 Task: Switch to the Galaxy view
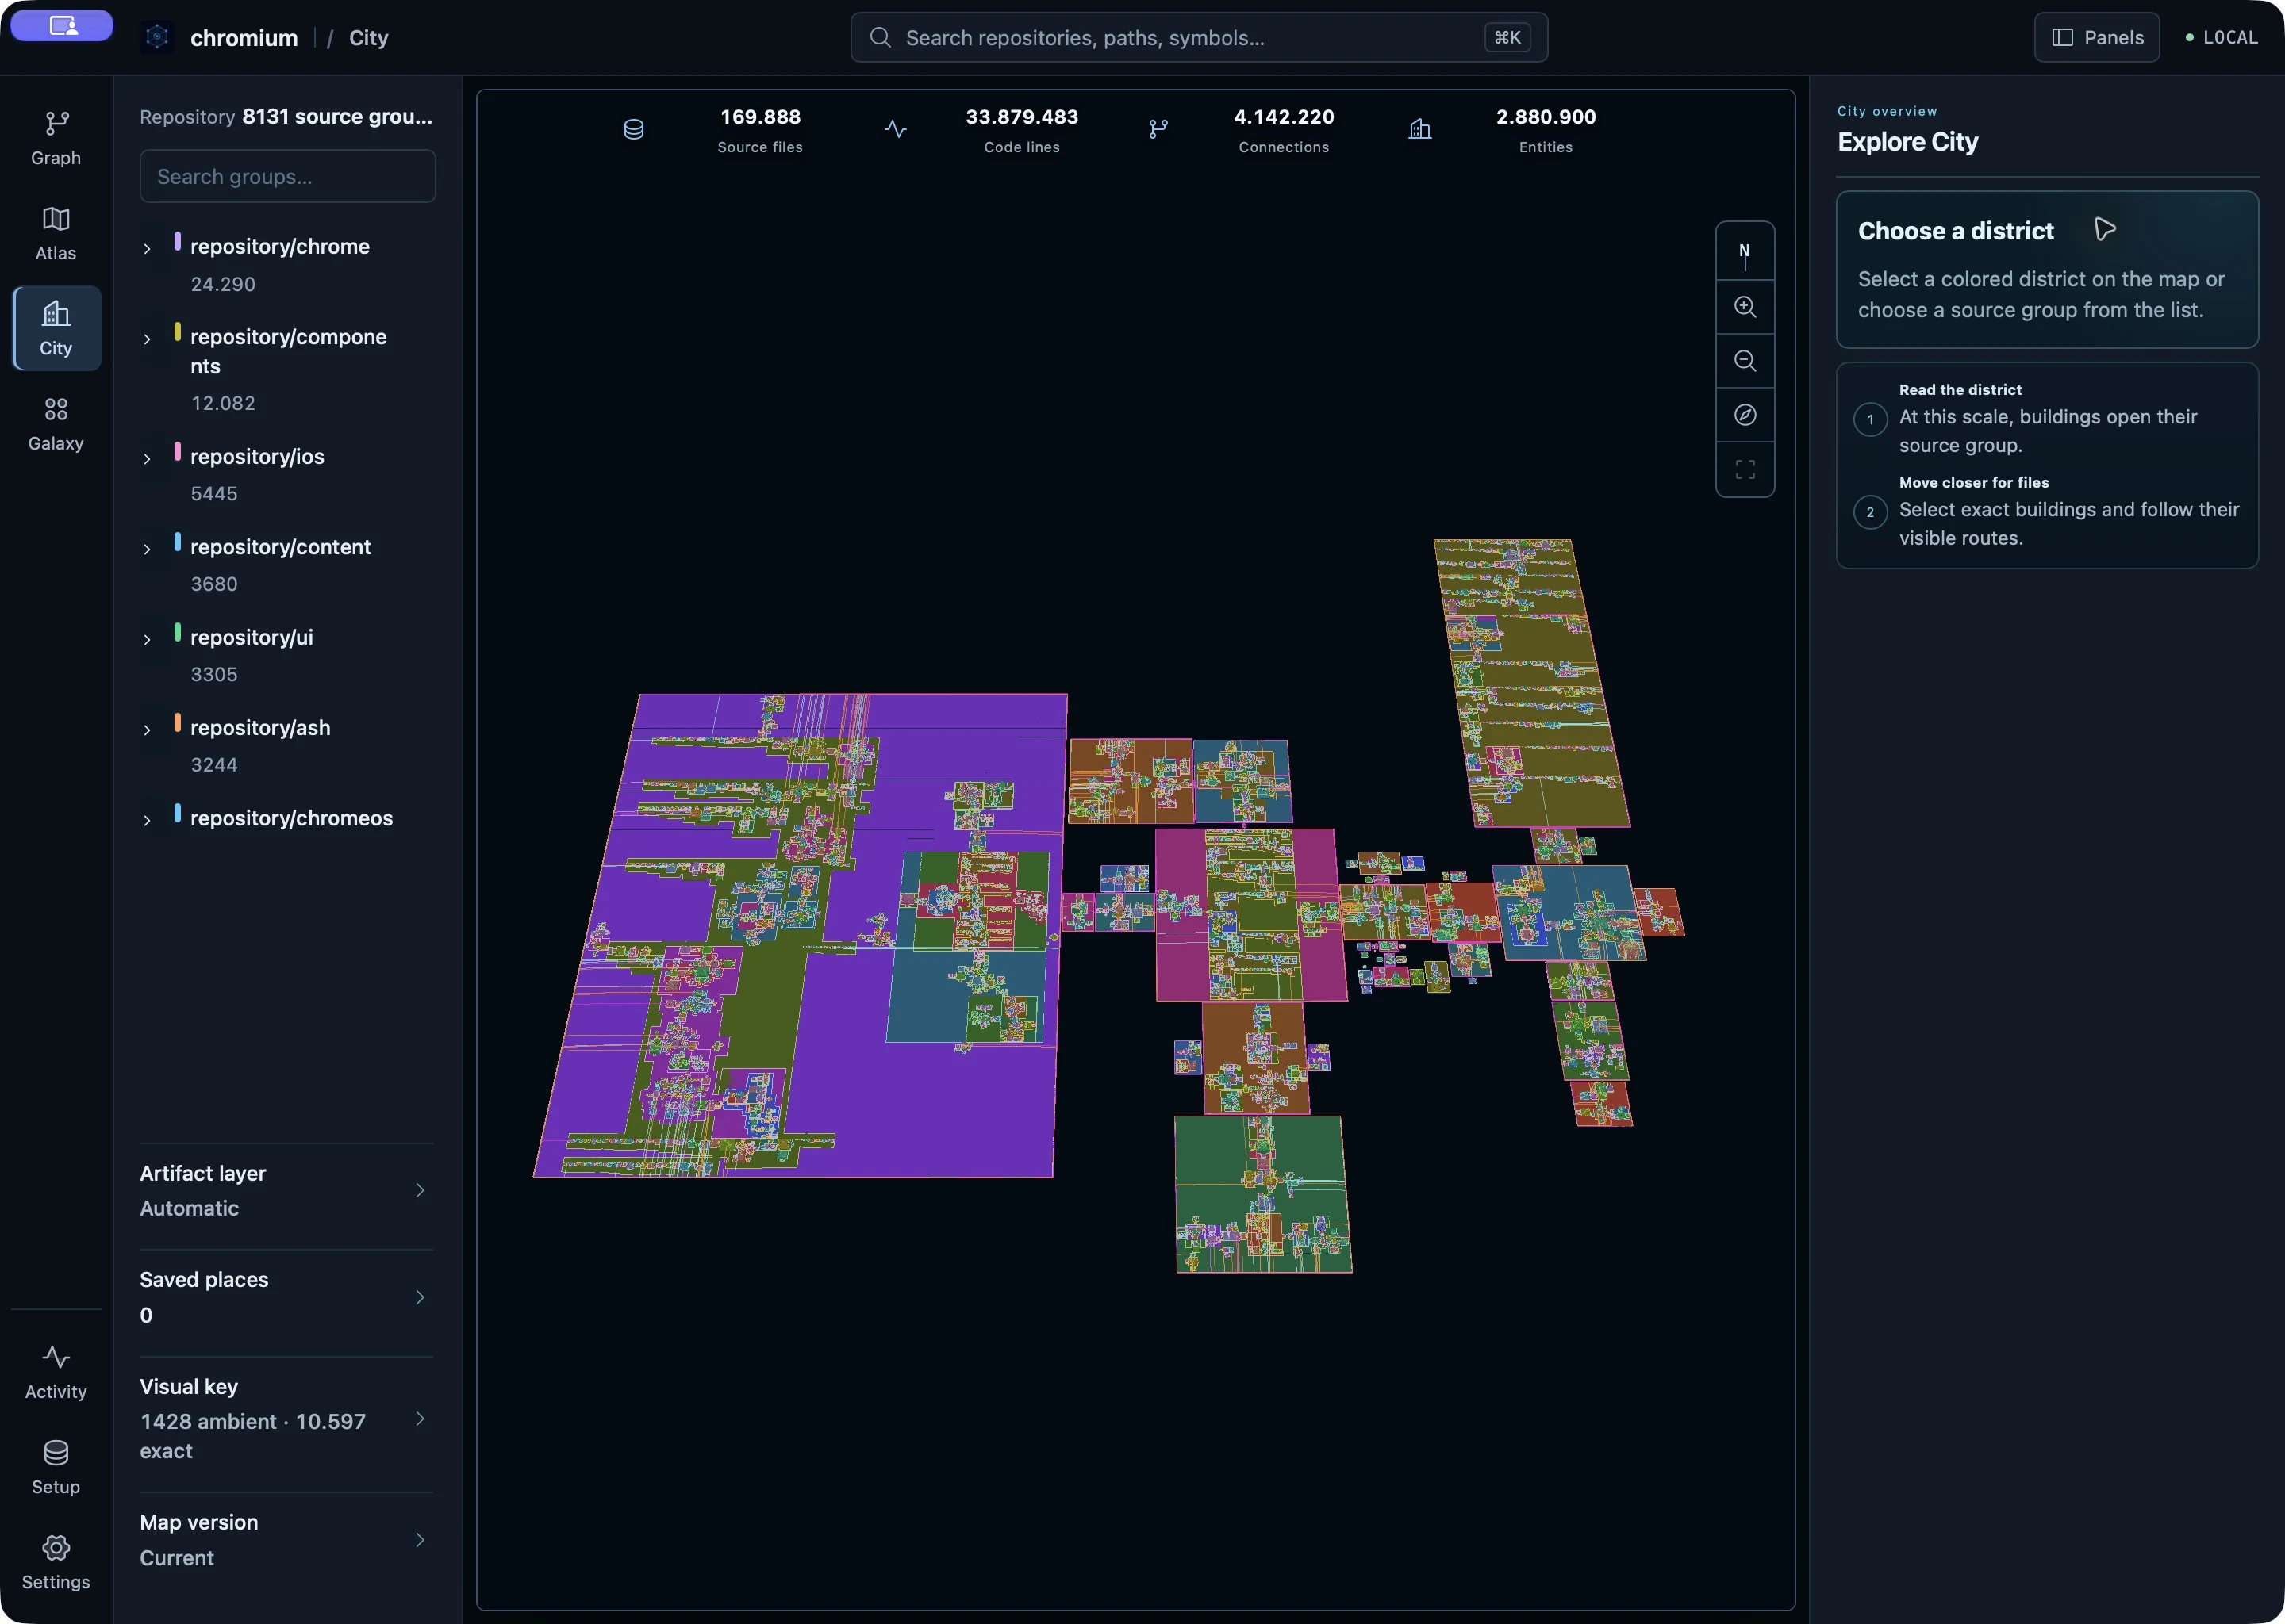click(x=56, y=424)
